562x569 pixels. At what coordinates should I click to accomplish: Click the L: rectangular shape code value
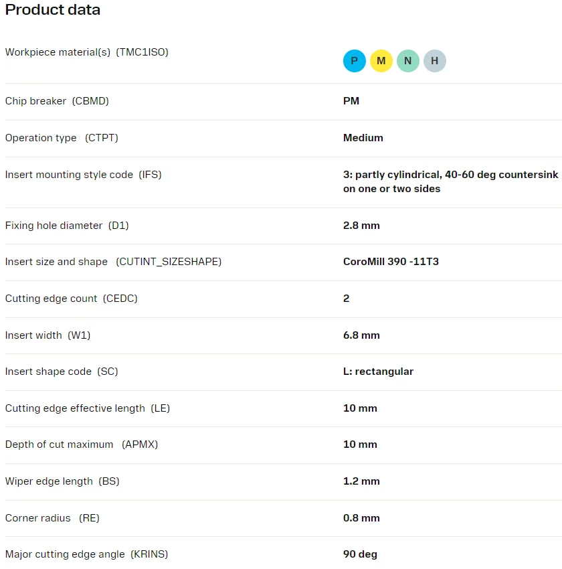pyautogui.click(x=378, y=372)
